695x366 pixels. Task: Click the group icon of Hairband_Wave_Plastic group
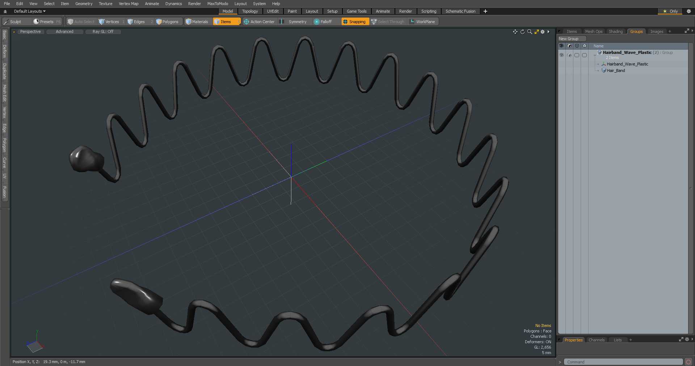tap(600, 52)
